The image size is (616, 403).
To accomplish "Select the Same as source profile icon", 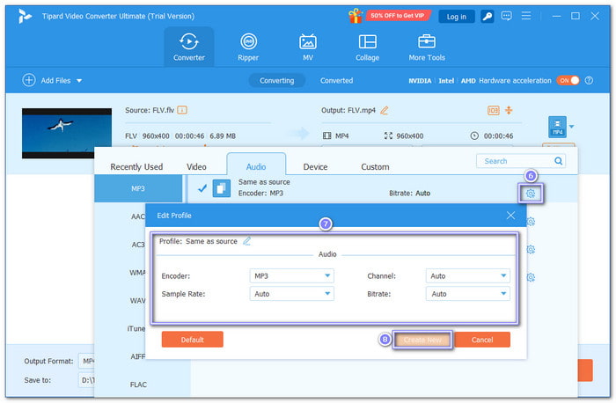I will [x=222, y=188].
